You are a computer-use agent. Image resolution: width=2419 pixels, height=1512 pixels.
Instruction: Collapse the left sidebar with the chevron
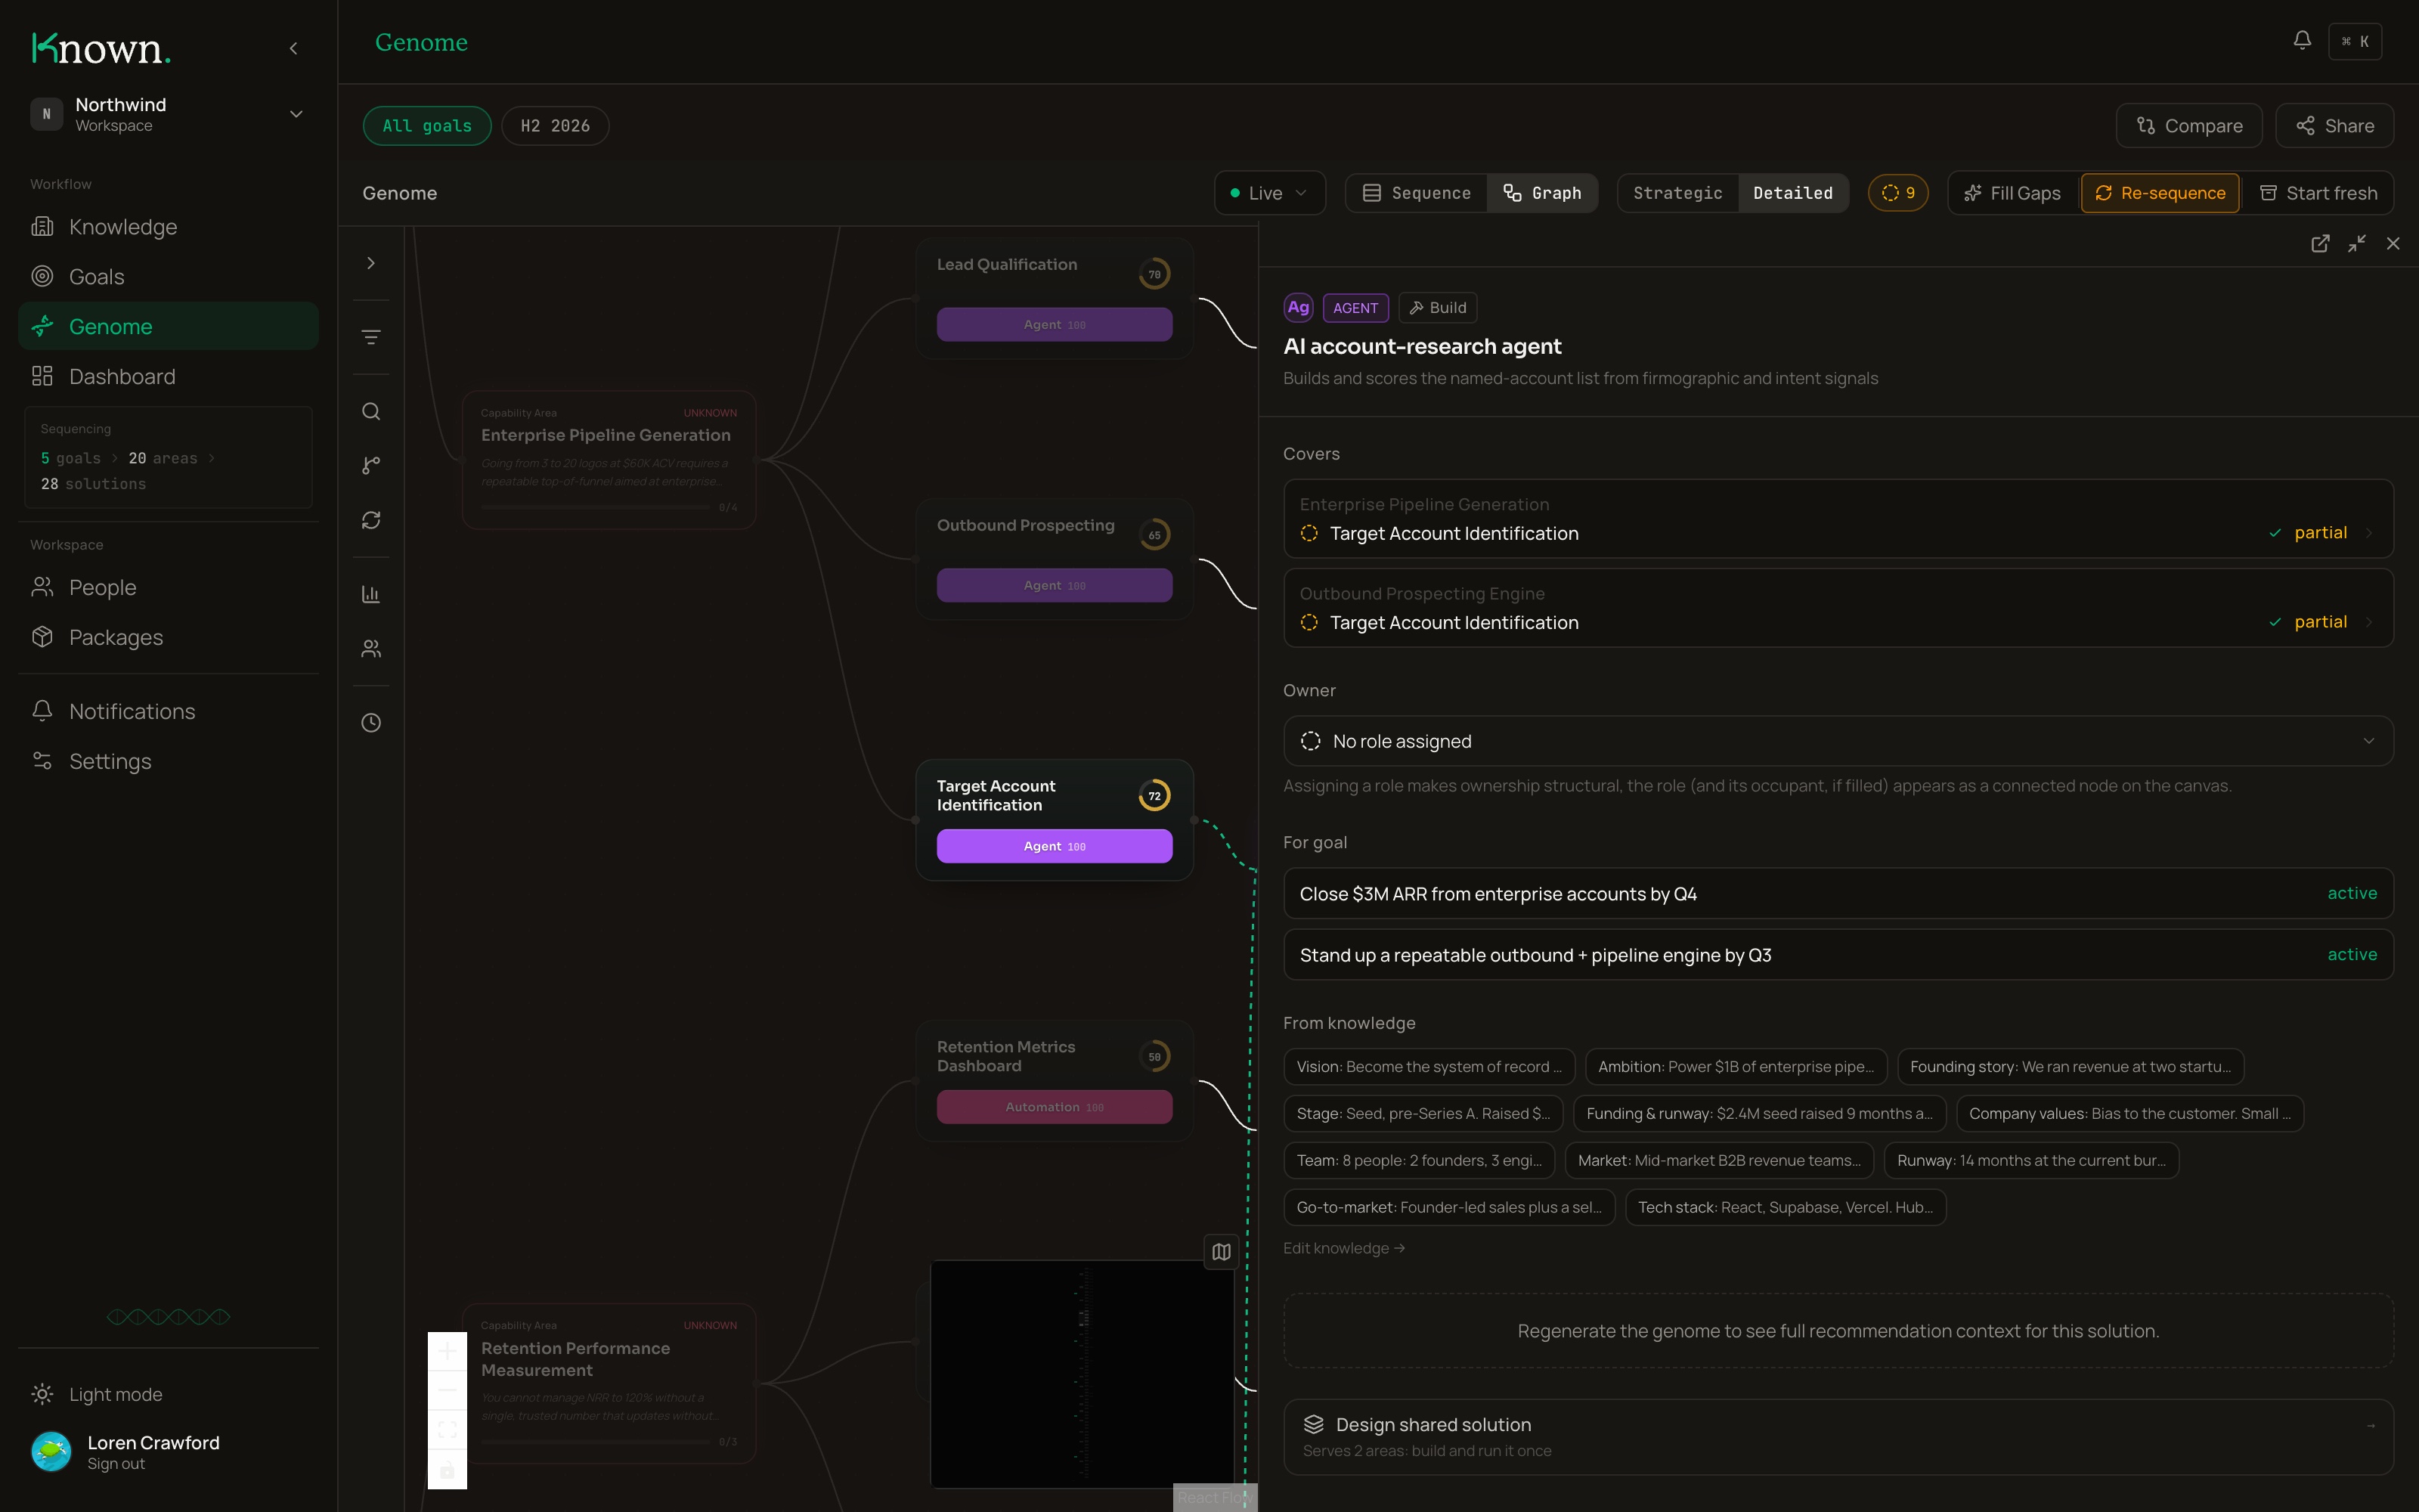[293, 48]
